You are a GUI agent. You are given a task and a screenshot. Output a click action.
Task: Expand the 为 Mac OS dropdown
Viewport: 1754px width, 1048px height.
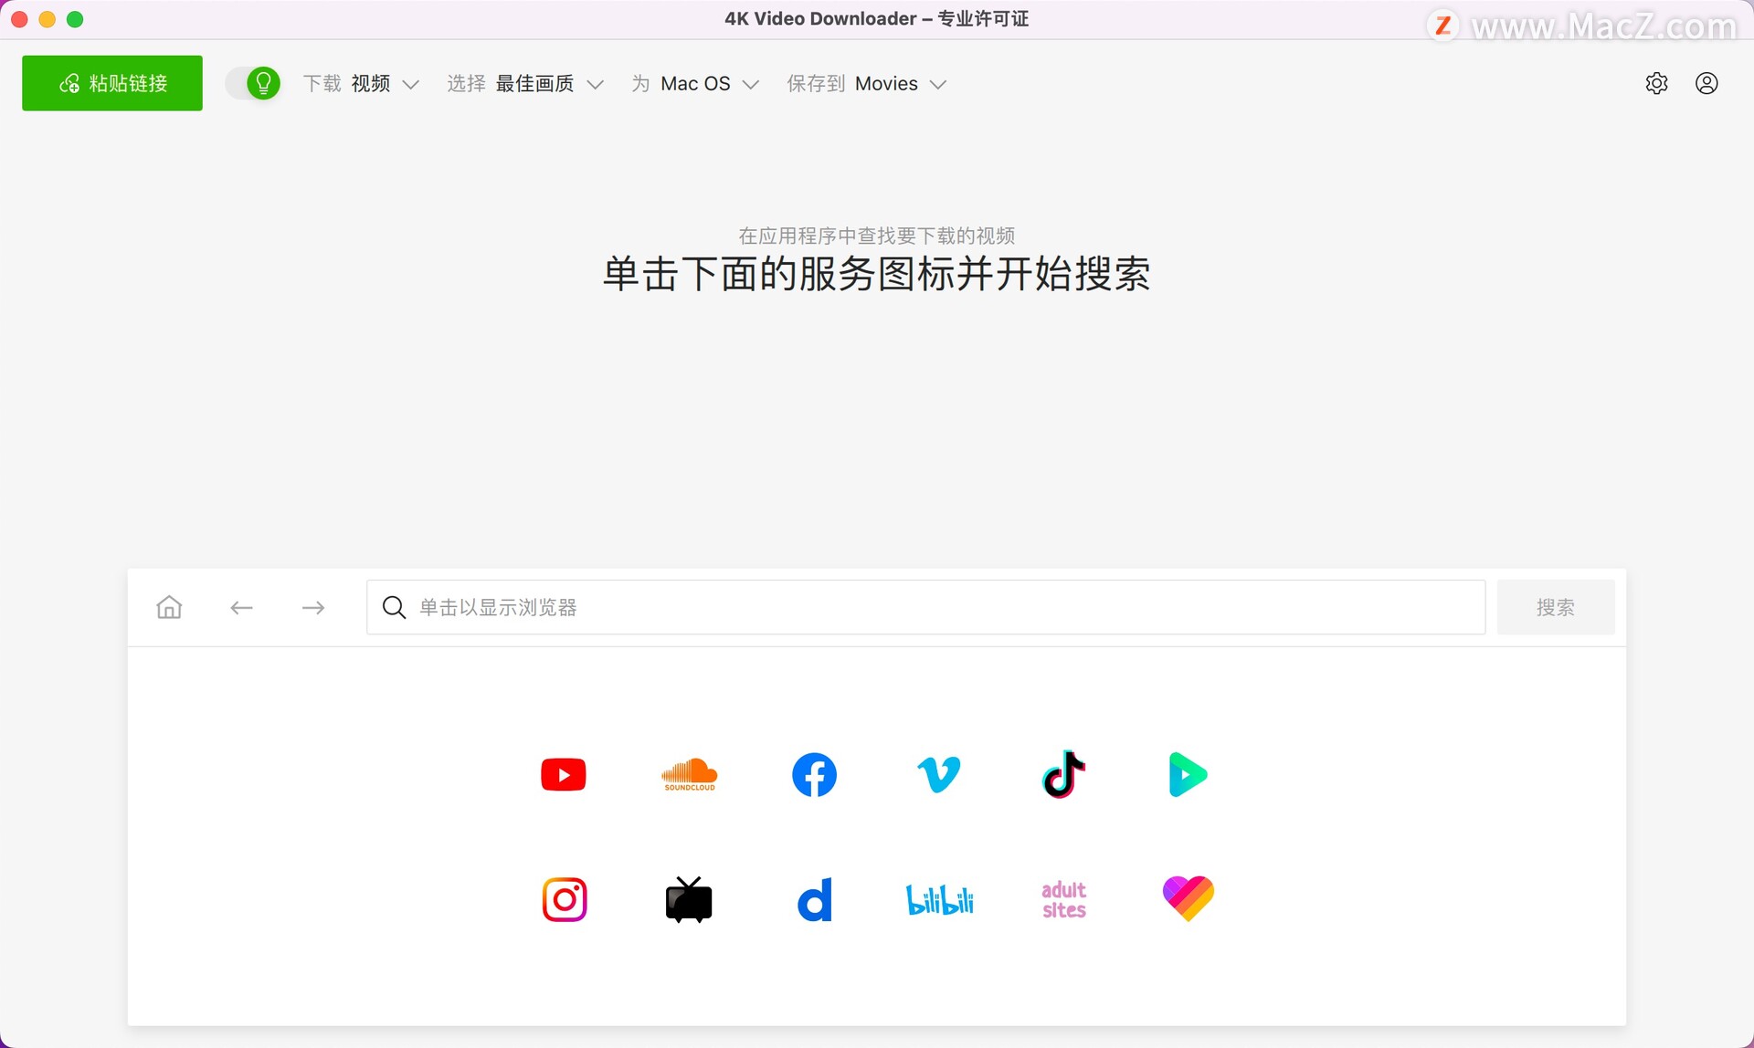(x=695, y=84)
